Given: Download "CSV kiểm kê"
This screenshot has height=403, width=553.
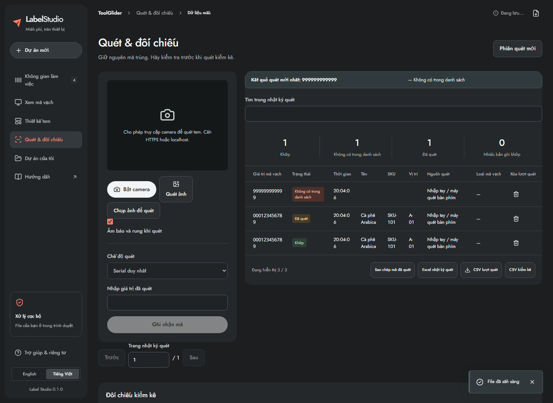Looking at the screenshot, I should tap(520, 270).
